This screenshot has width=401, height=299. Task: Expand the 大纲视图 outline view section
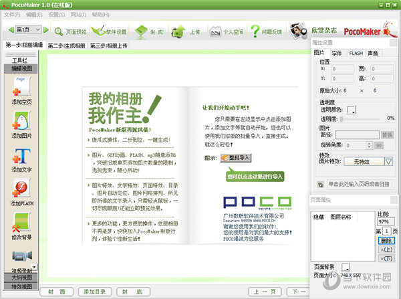pyautogui.click(x=21, y=277)
